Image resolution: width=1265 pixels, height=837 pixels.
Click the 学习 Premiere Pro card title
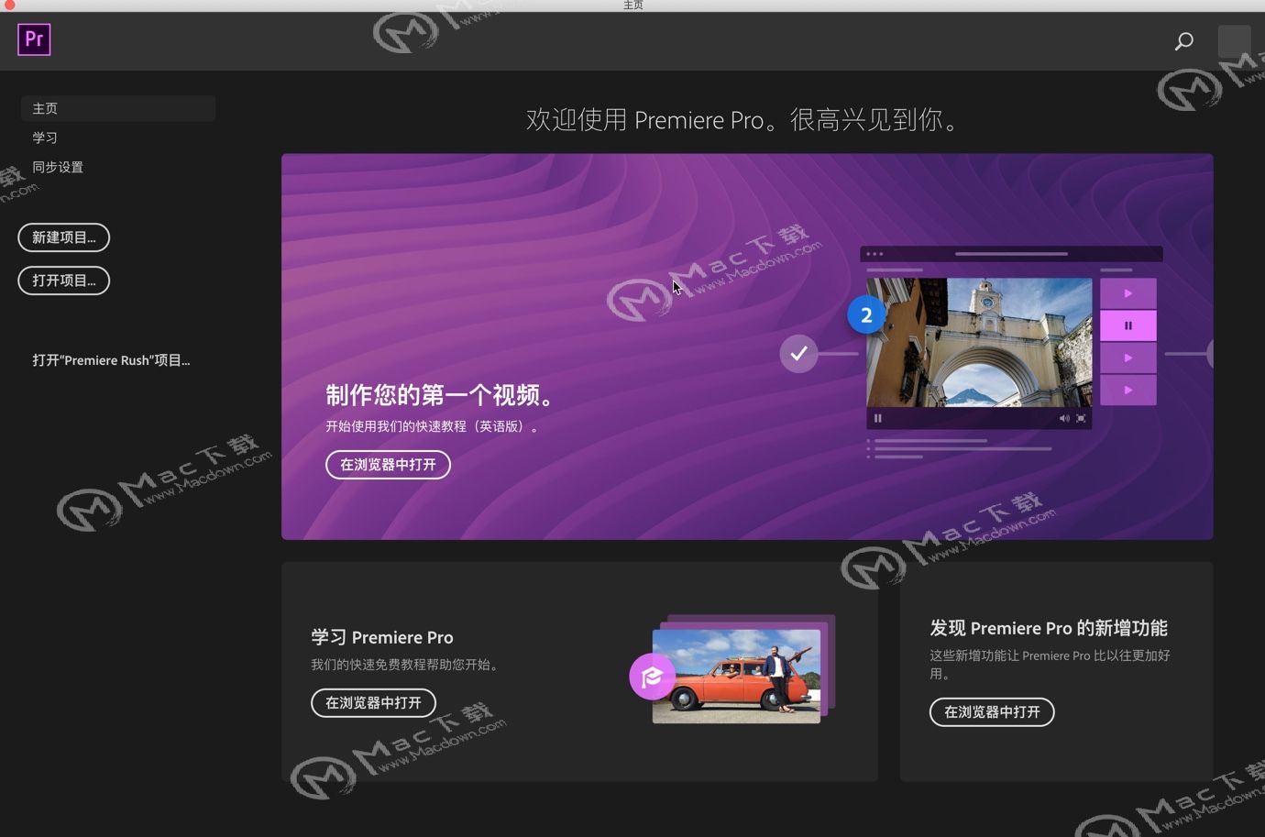pyautogui.click(x=382, y=637)
